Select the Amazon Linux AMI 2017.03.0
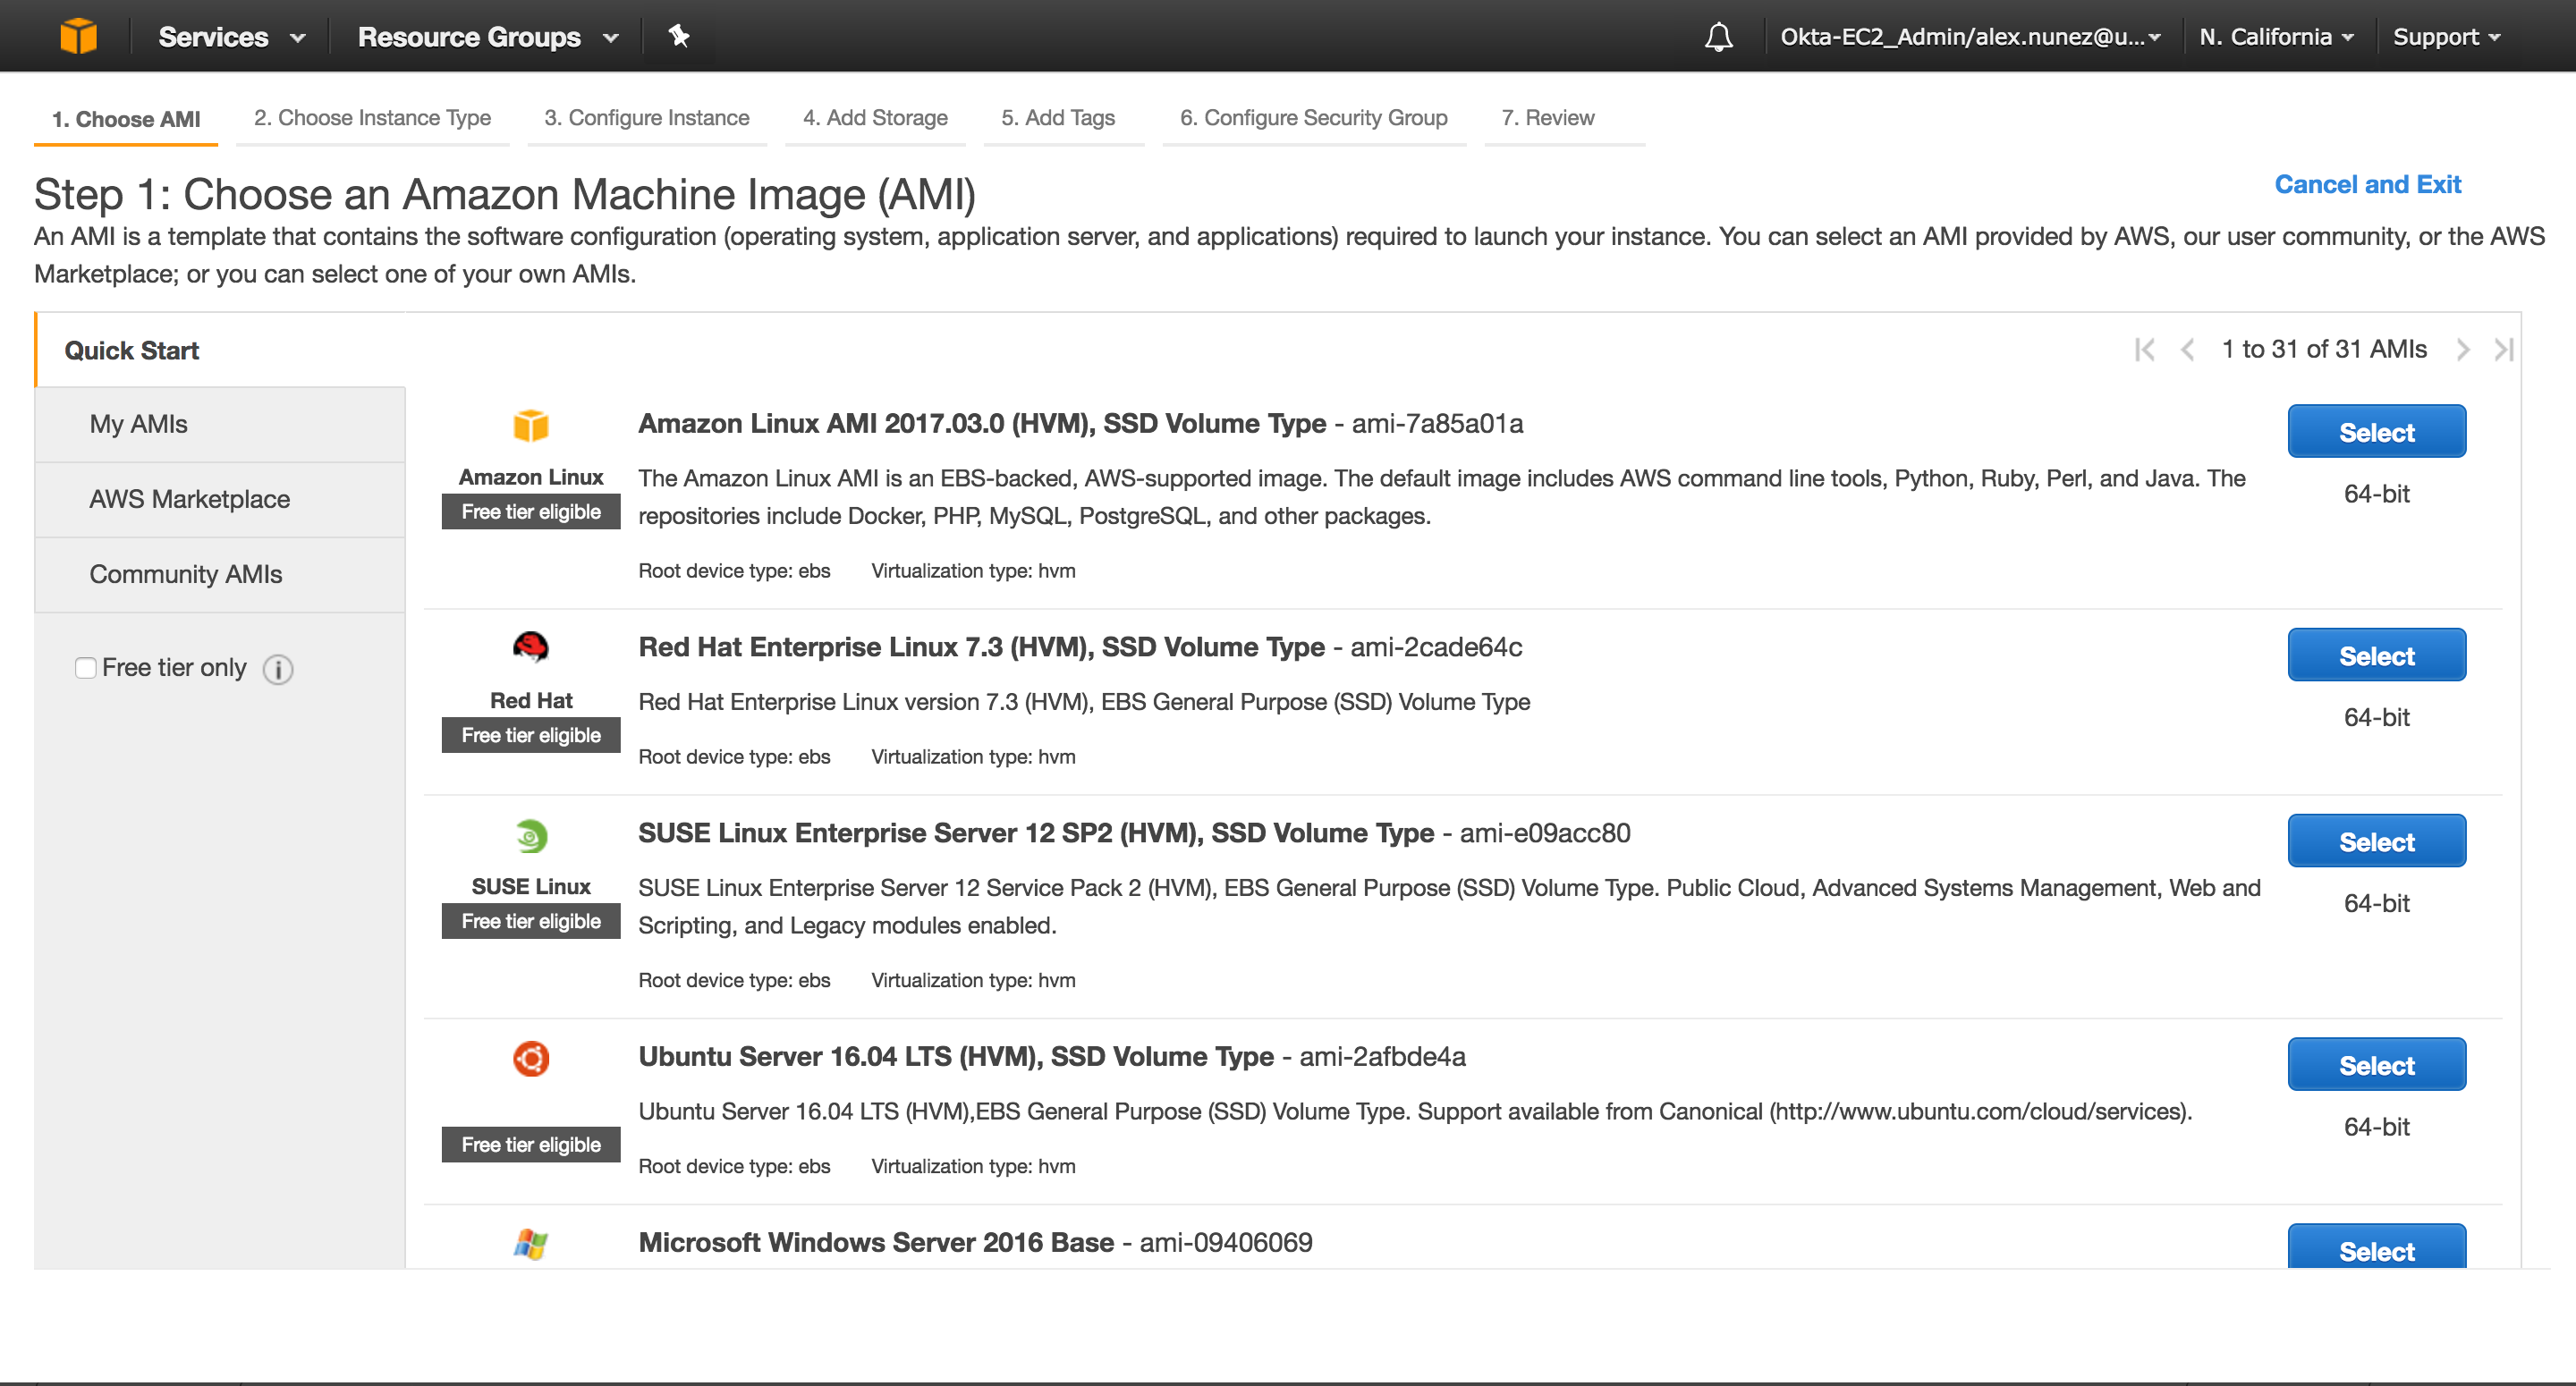 click(2376, 432)
